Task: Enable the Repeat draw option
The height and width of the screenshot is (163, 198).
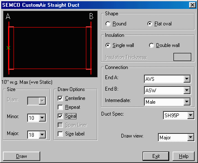Action: tap(60, 107)
